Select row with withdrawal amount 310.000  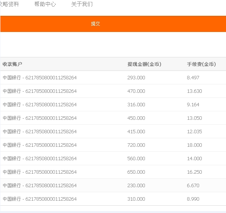pos(113,199)
